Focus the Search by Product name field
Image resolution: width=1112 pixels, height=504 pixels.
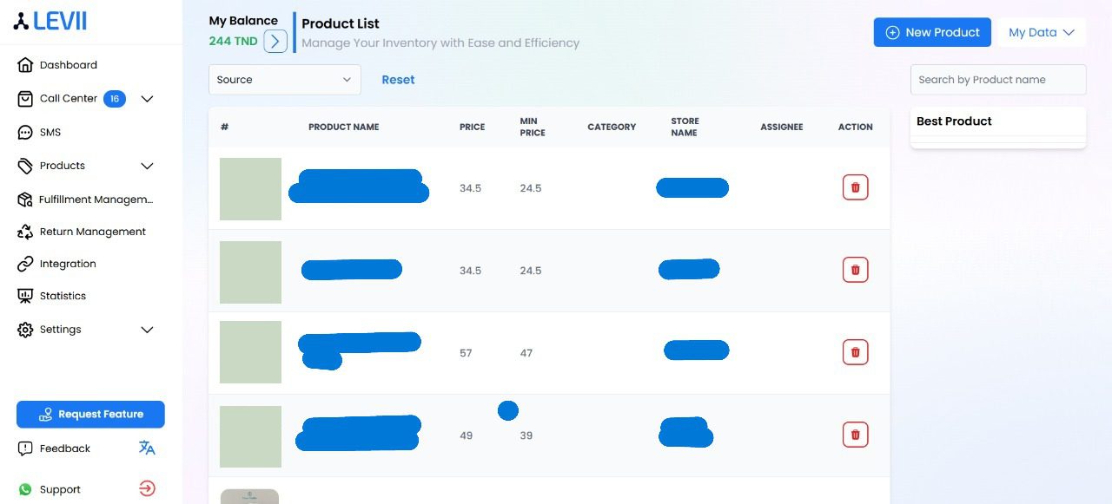click(997, 80)
